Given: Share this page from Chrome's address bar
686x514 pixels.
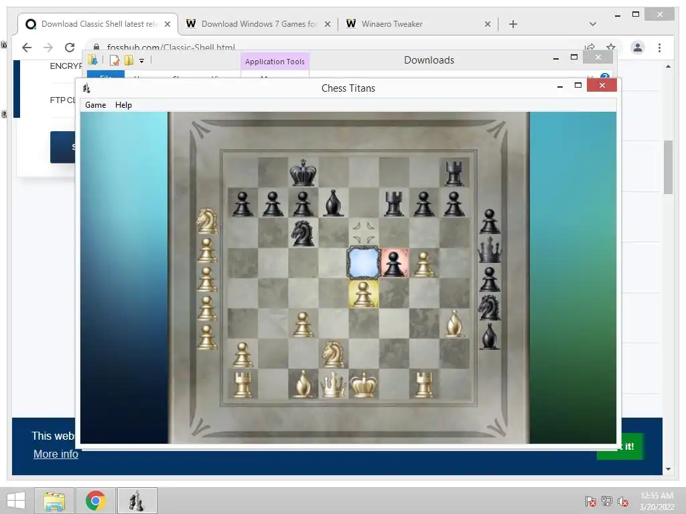Looking at the screenshot, I should (590, 47).
